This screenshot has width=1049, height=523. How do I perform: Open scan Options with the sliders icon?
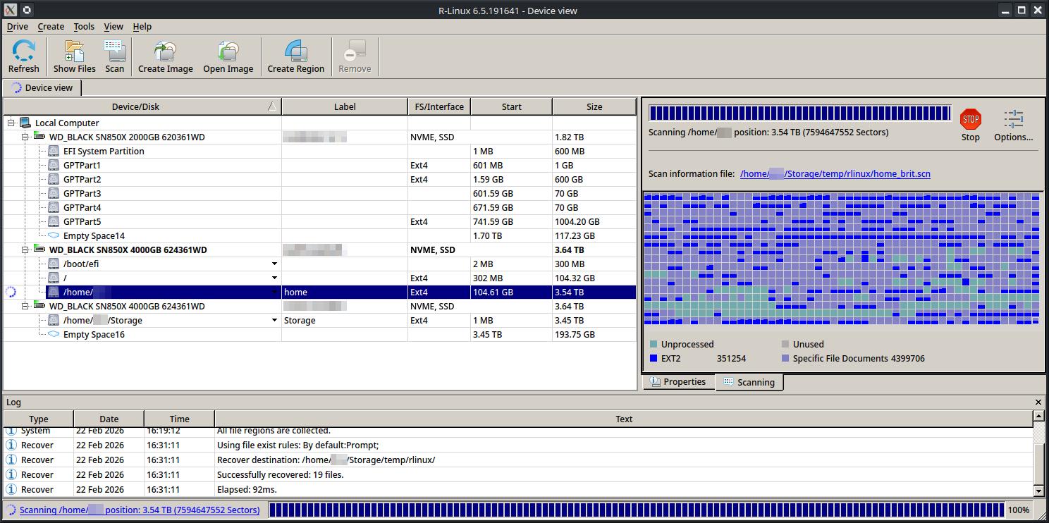click(x=1014, y=119)
